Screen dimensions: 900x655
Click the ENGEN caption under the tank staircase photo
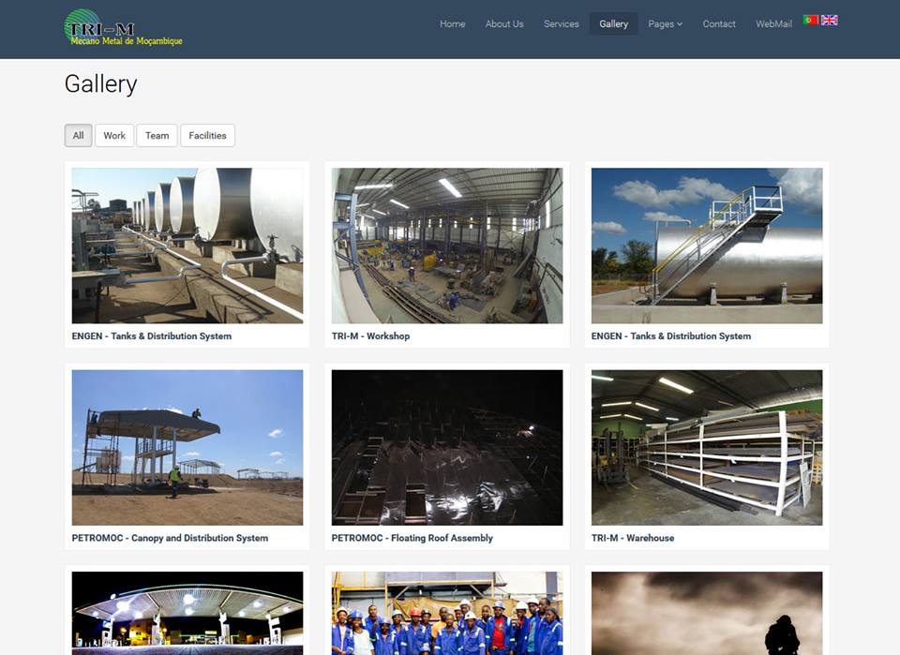(x=671, y=336)
